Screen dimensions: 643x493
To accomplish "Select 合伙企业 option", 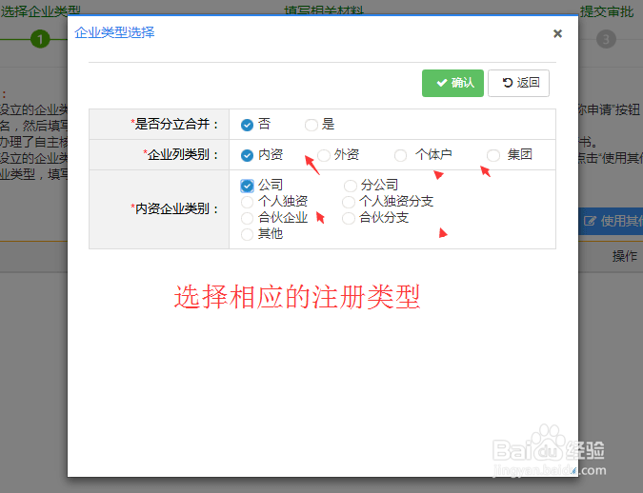I will [247, 219].
